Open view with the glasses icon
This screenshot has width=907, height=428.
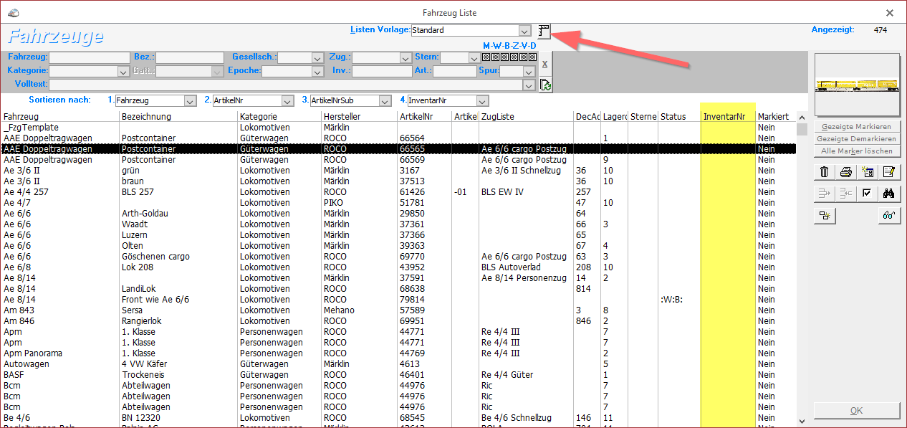coord(889,216)
